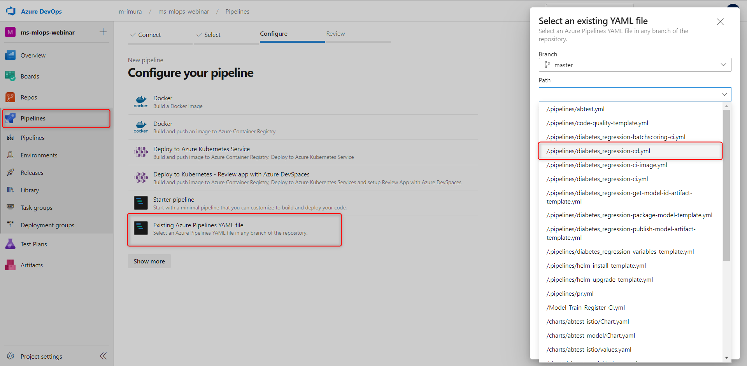Open Pipelines breadcrumb link
The width and height of the screenshot is (747, 366).
(x=237, y=12)
